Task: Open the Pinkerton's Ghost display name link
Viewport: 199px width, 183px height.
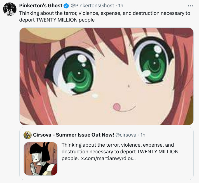Action: [x=41, y=6]
